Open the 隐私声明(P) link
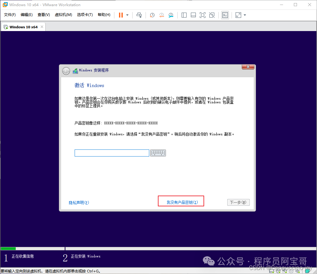317x274 pixels. 79,203
